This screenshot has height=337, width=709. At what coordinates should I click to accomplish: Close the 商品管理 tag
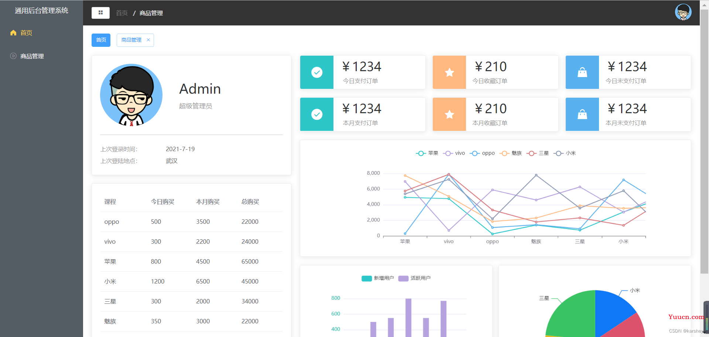[x=148, y=40]
